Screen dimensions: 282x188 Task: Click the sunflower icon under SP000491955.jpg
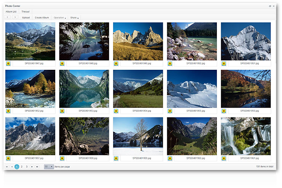pos(170,111)
